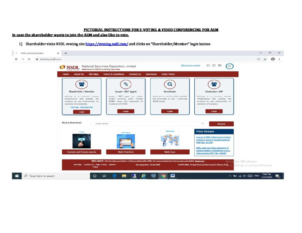Open Current and Future events
Viewport: 302px width, 233px height.
pyautogui.click(x=81, y=152)
